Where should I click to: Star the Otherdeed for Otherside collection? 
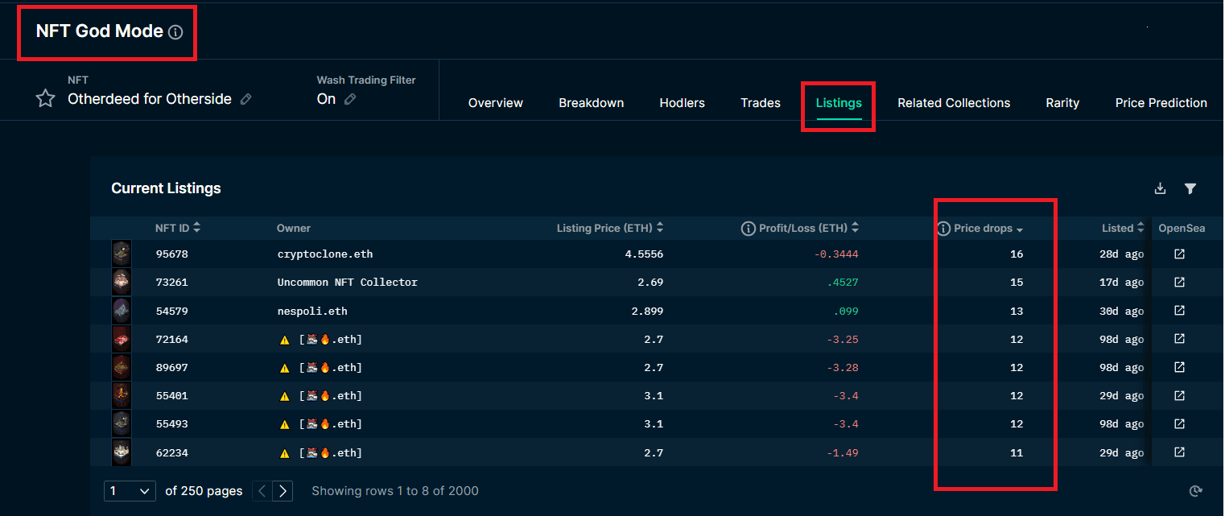[46, 99]
